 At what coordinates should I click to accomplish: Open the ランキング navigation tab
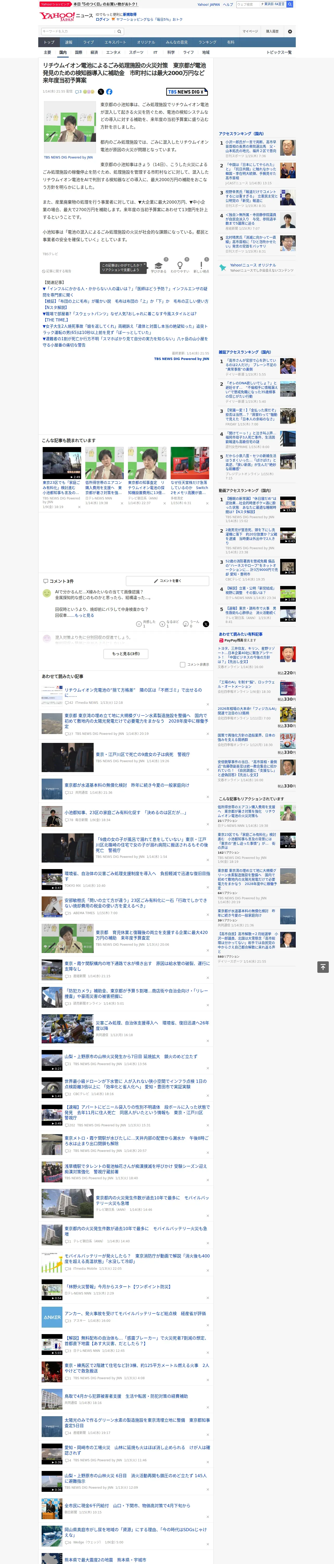point(207,42)
